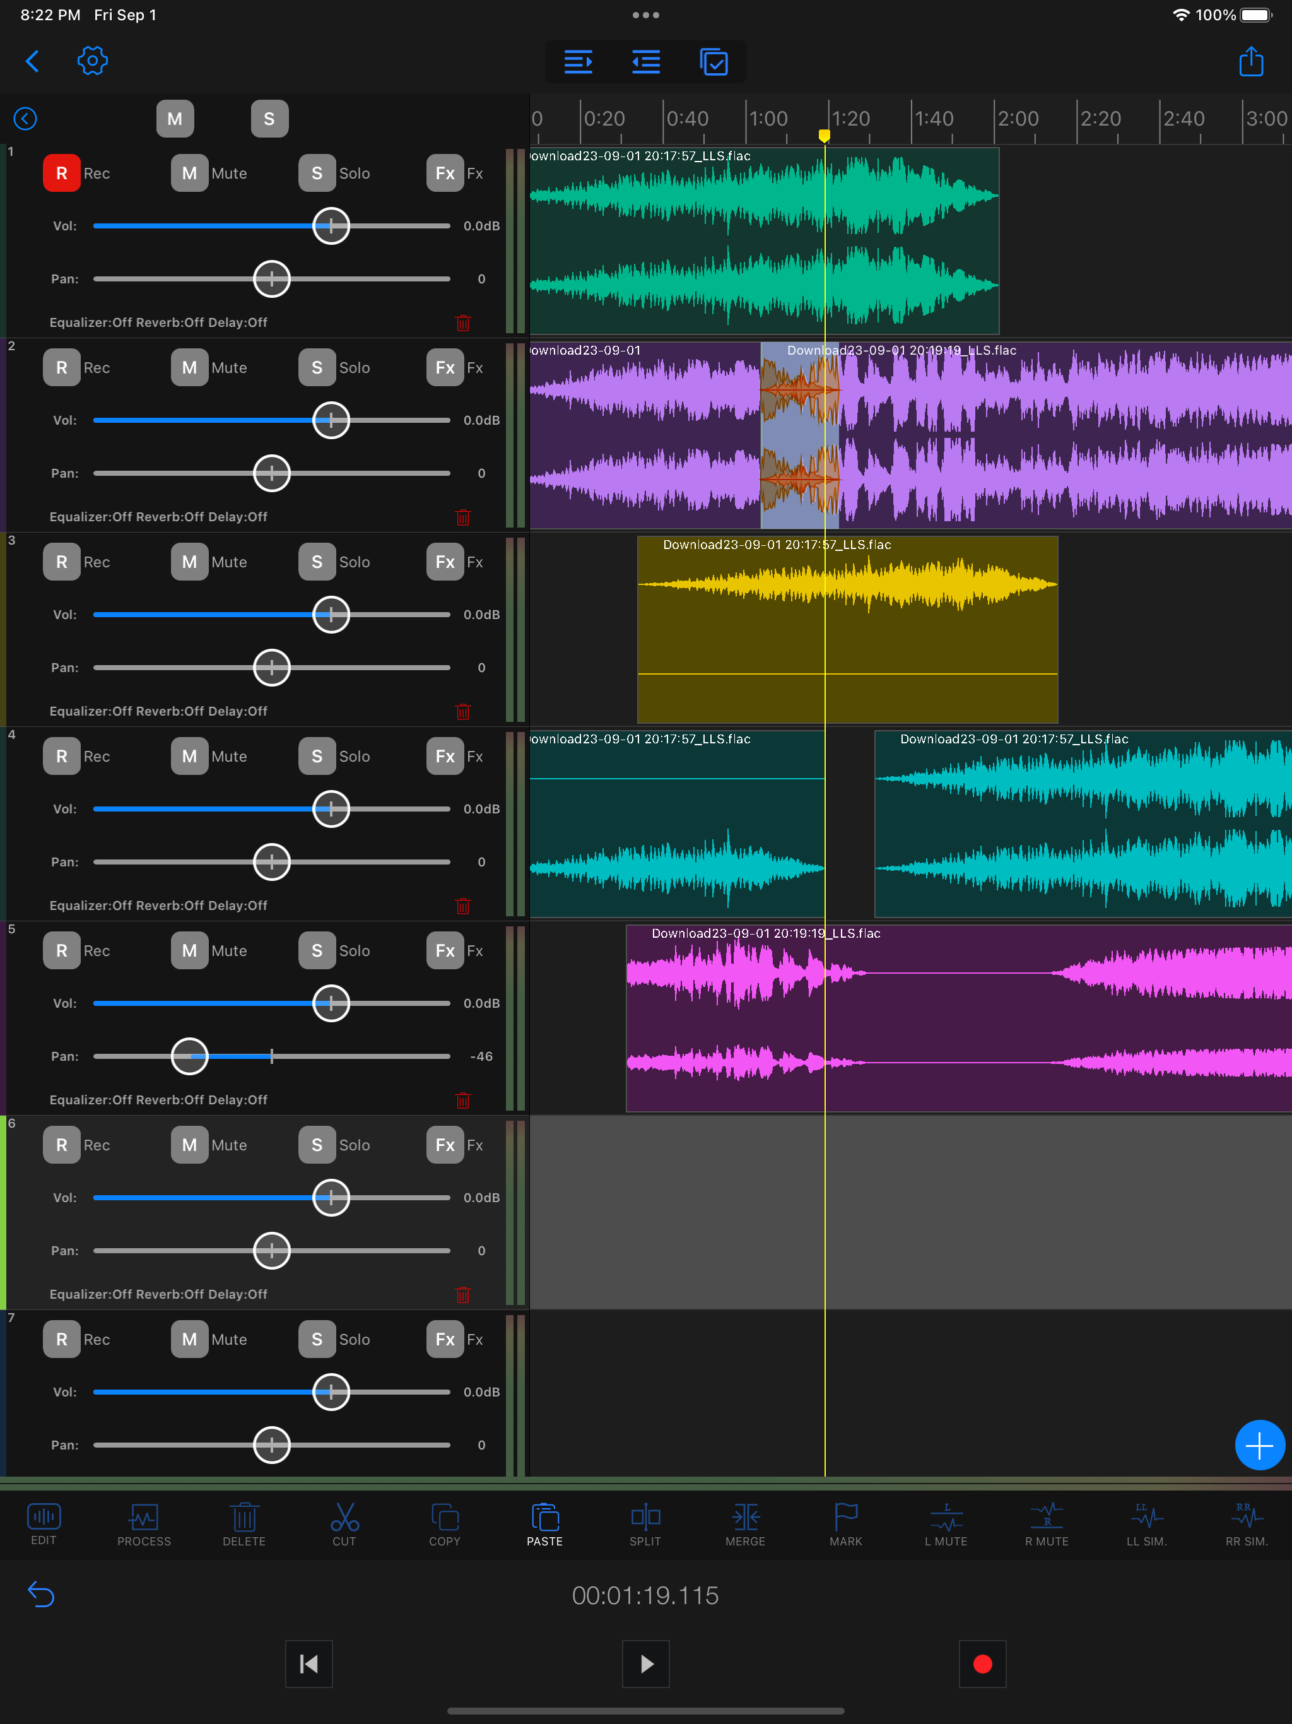Disarm recording on track 1
This screenshot has width=1292, height=1724.
click(x=62, y=173)
